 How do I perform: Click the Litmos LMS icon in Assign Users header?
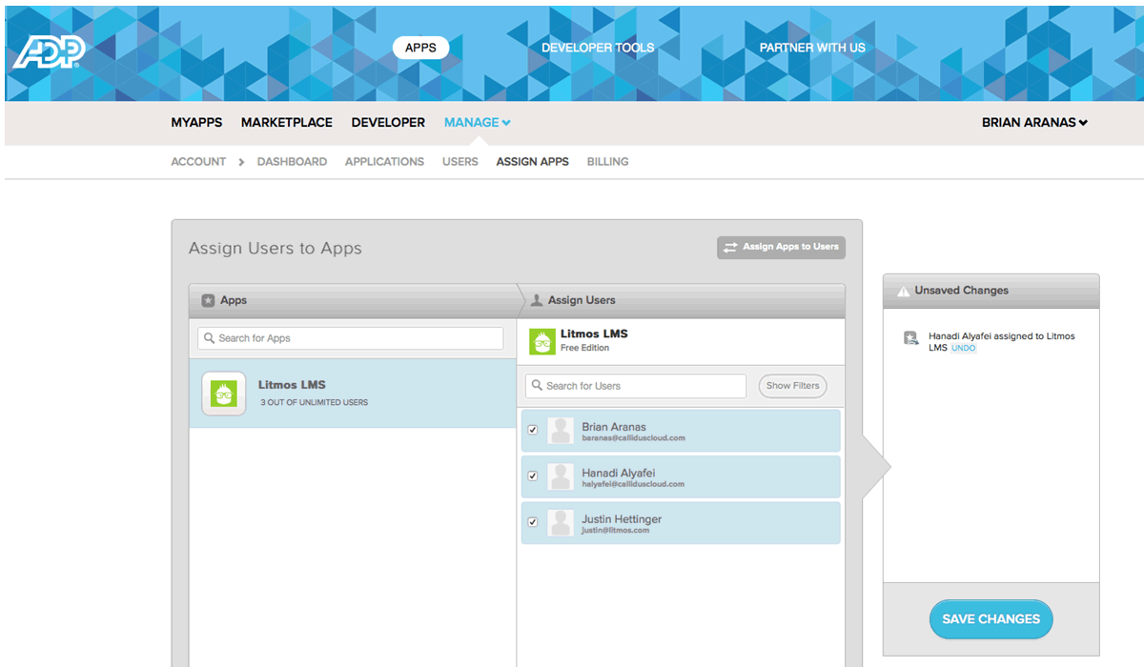click(x=542, y=341)
